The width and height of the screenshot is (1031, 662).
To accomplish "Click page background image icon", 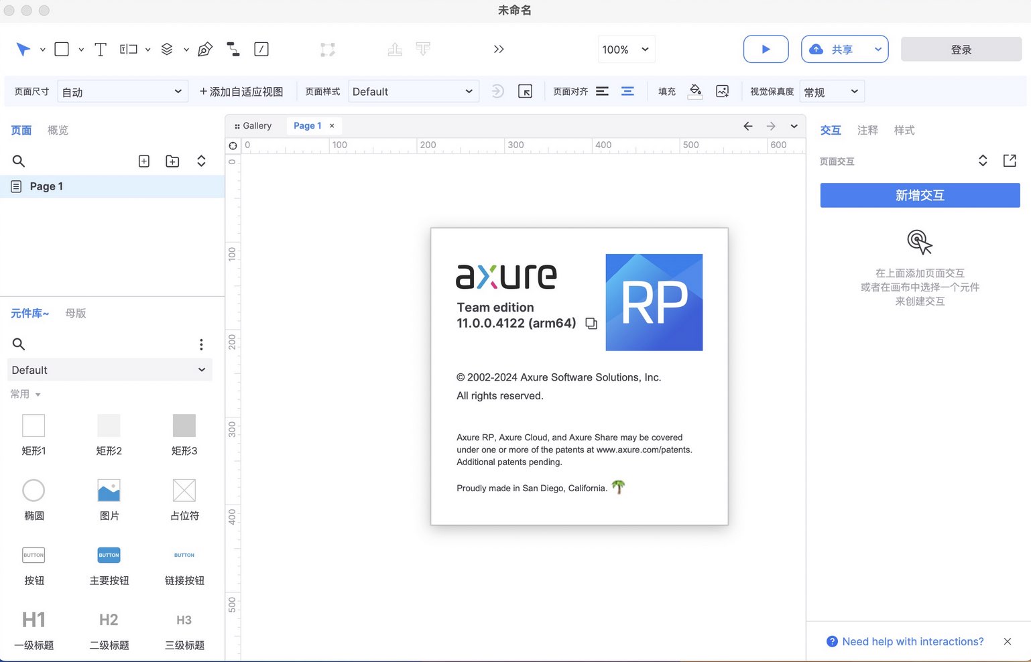I will point(722,92).
